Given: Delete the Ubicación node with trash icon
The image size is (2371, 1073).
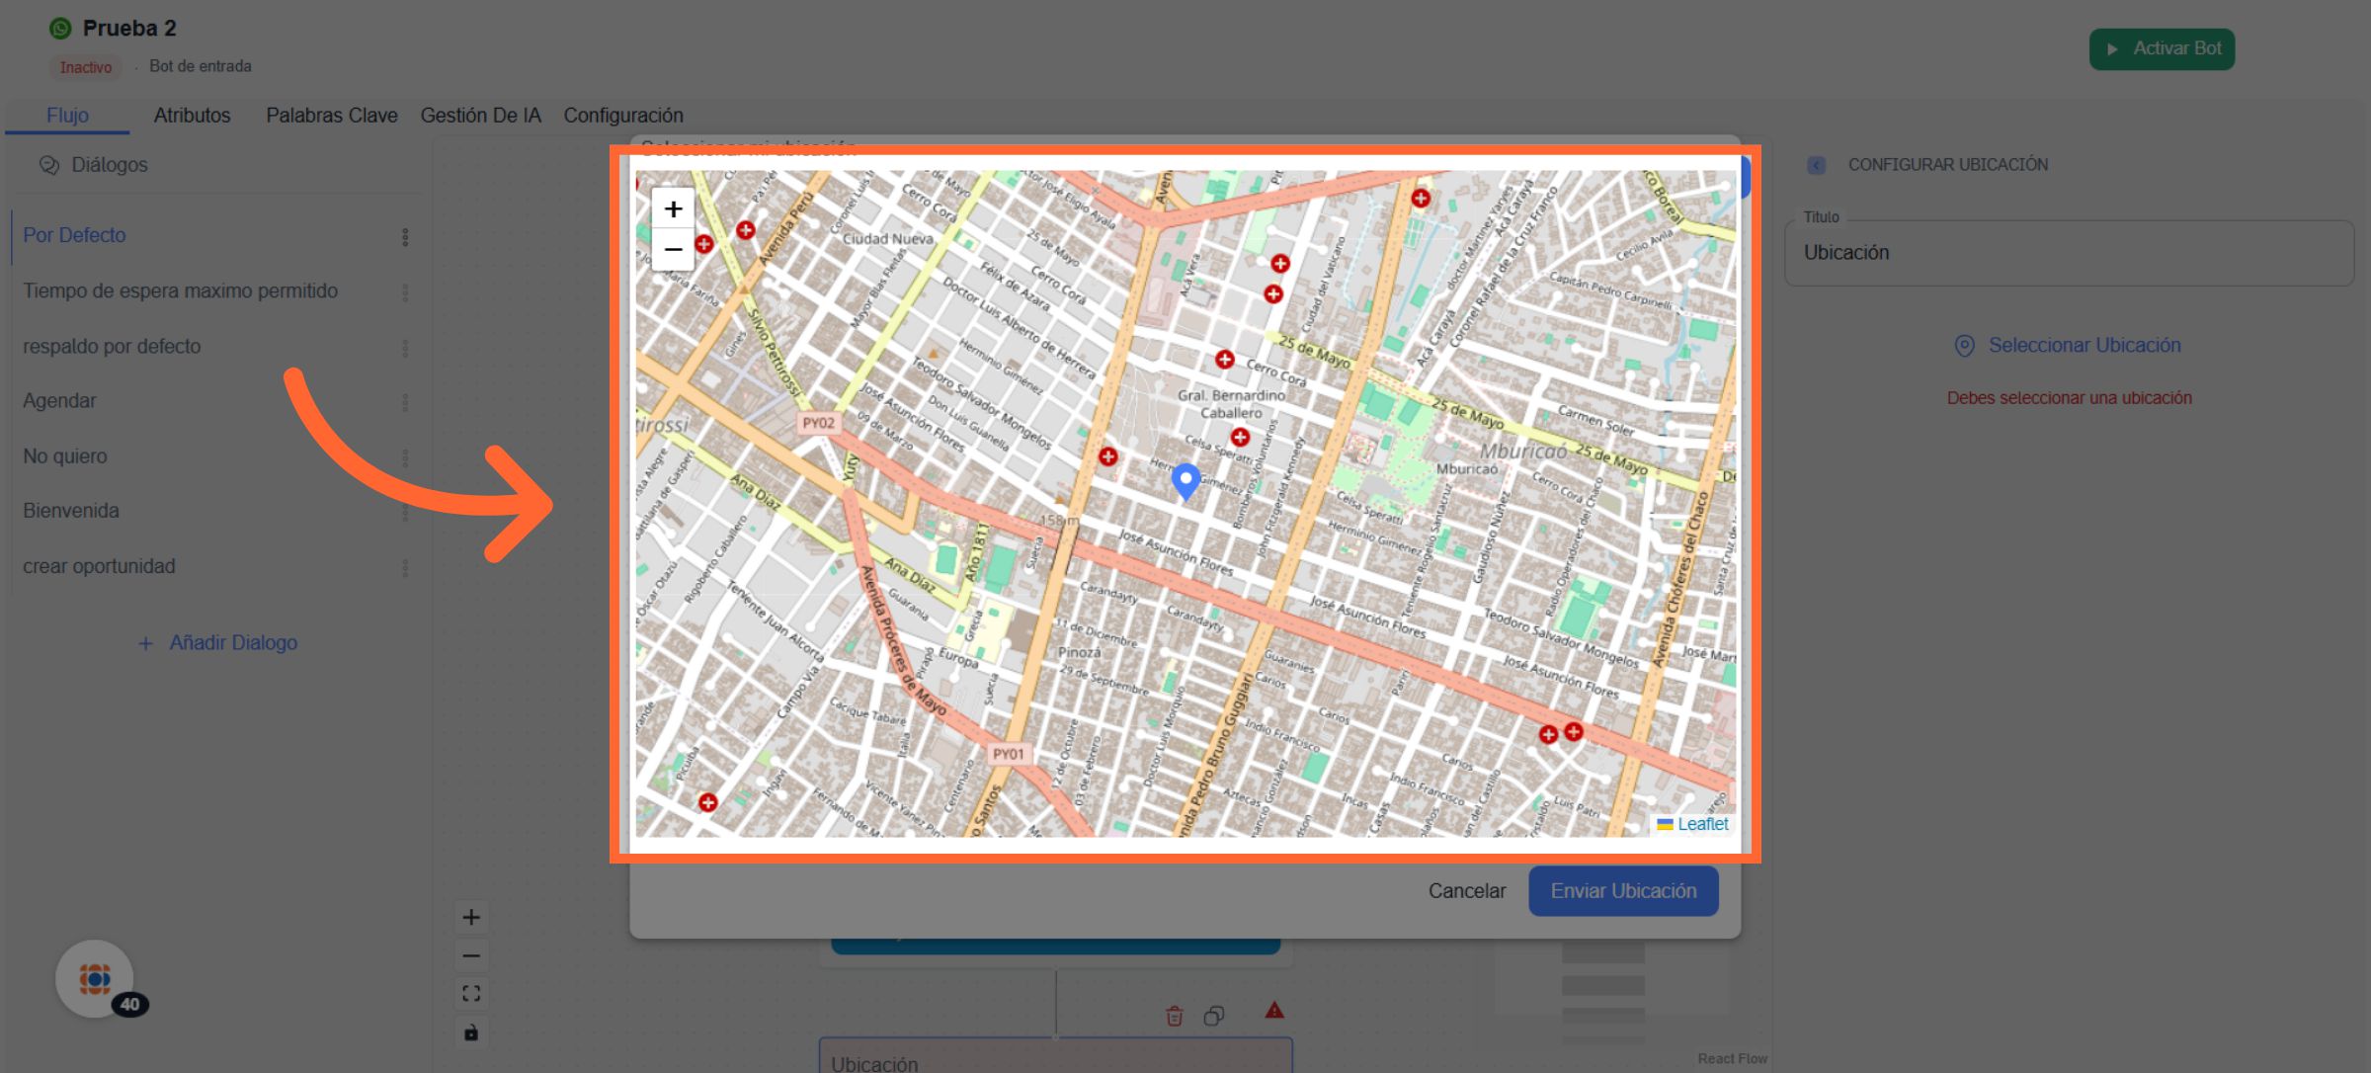Looking at the screenshot, I should tap(1174, 1016).
